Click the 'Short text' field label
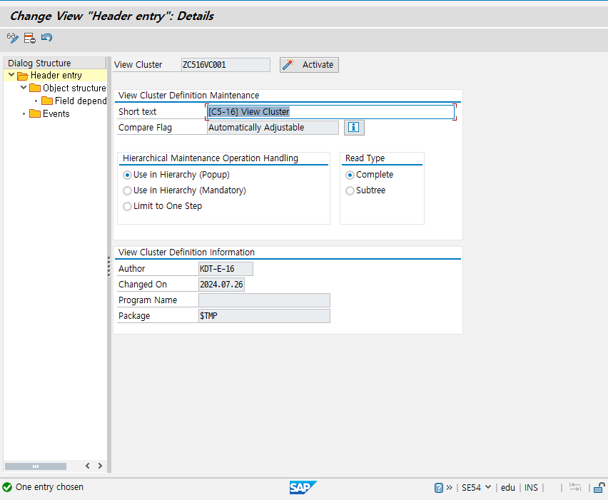 click(x=137, y=112)
